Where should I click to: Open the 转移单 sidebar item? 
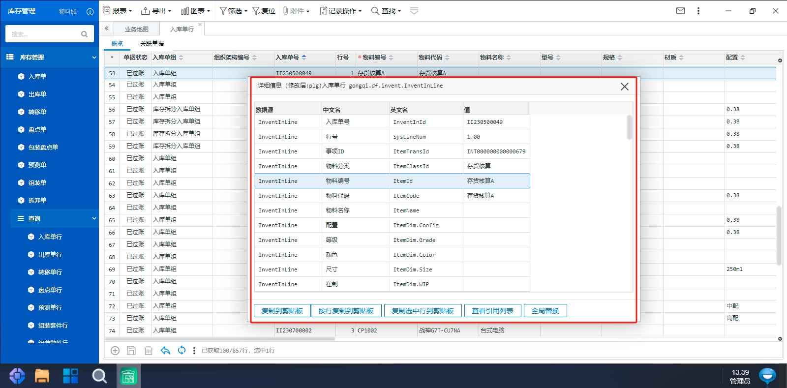coord(37,112)
